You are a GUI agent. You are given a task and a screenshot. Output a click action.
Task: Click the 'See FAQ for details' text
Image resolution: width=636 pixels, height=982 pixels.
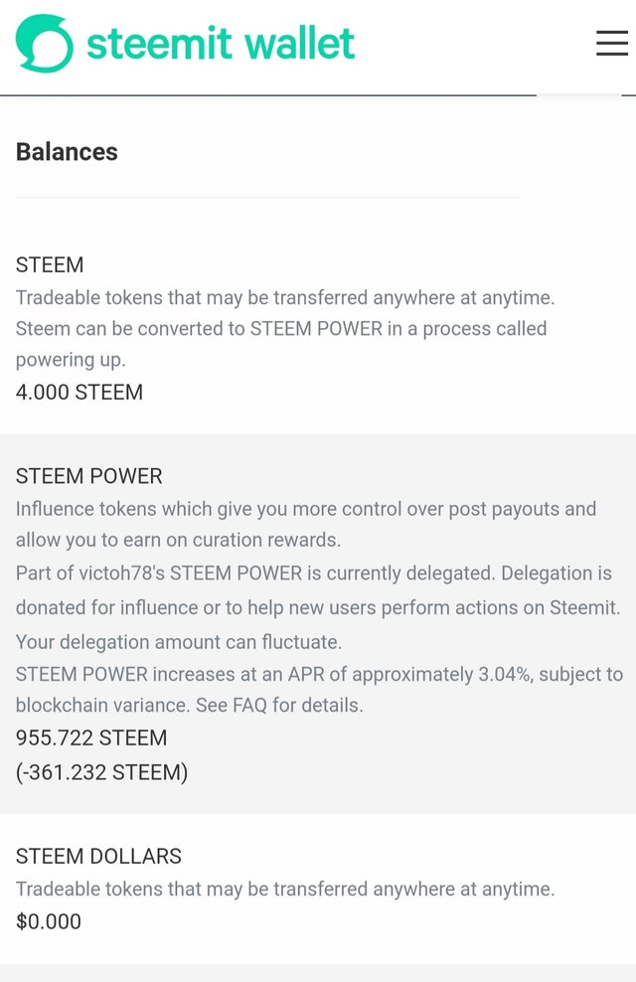[x=279, y=705]
